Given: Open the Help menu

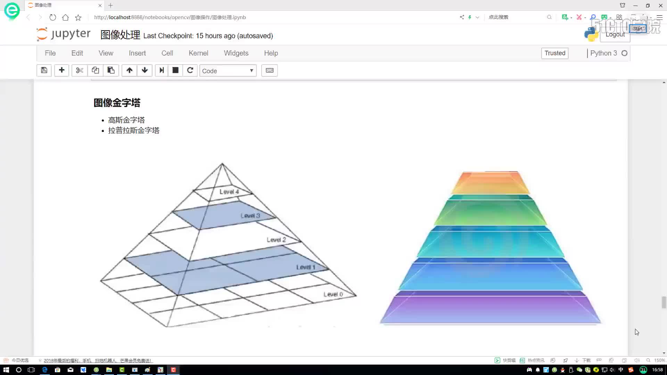Looking at the screenshot, I should click(x=271, y=53).
